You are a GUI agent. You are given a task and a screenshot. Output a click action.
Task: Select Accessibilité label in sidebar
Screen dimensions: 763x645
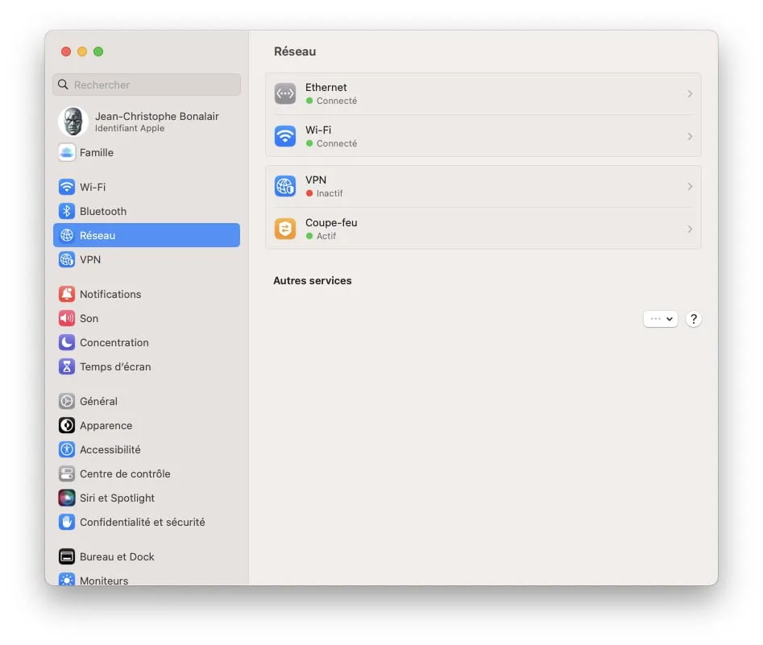pyautogui.click(x=110, y=449)
